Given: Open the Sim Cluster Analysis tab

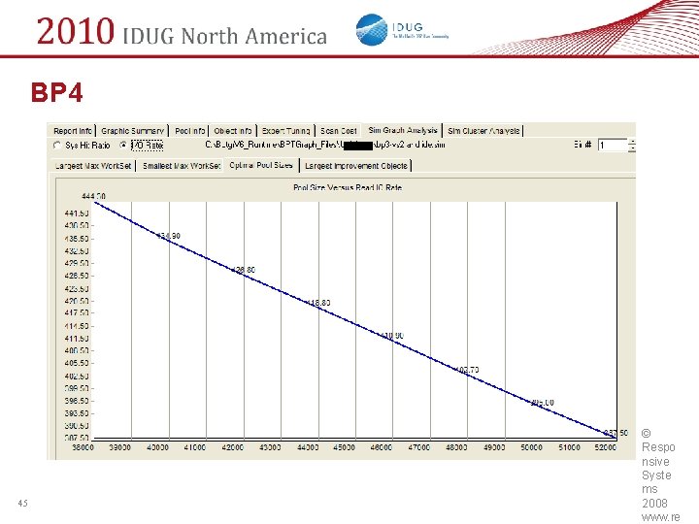Looking at the screenshot, I should click(483, 131).
